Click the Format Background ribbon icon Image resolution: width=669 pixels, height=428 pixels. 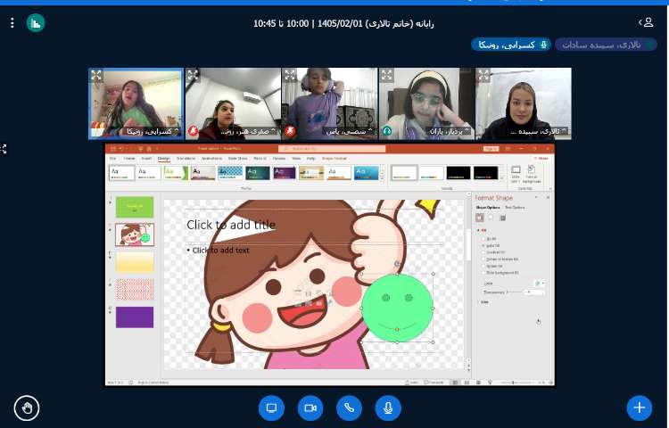click(x=532, y=175)
